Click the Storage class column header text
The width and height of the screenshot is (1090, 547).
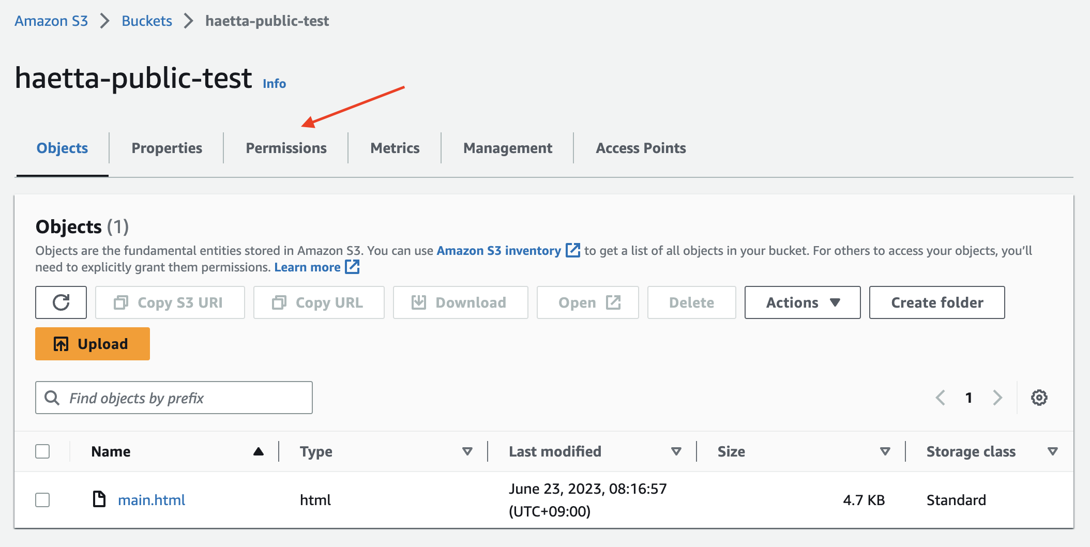971,451
